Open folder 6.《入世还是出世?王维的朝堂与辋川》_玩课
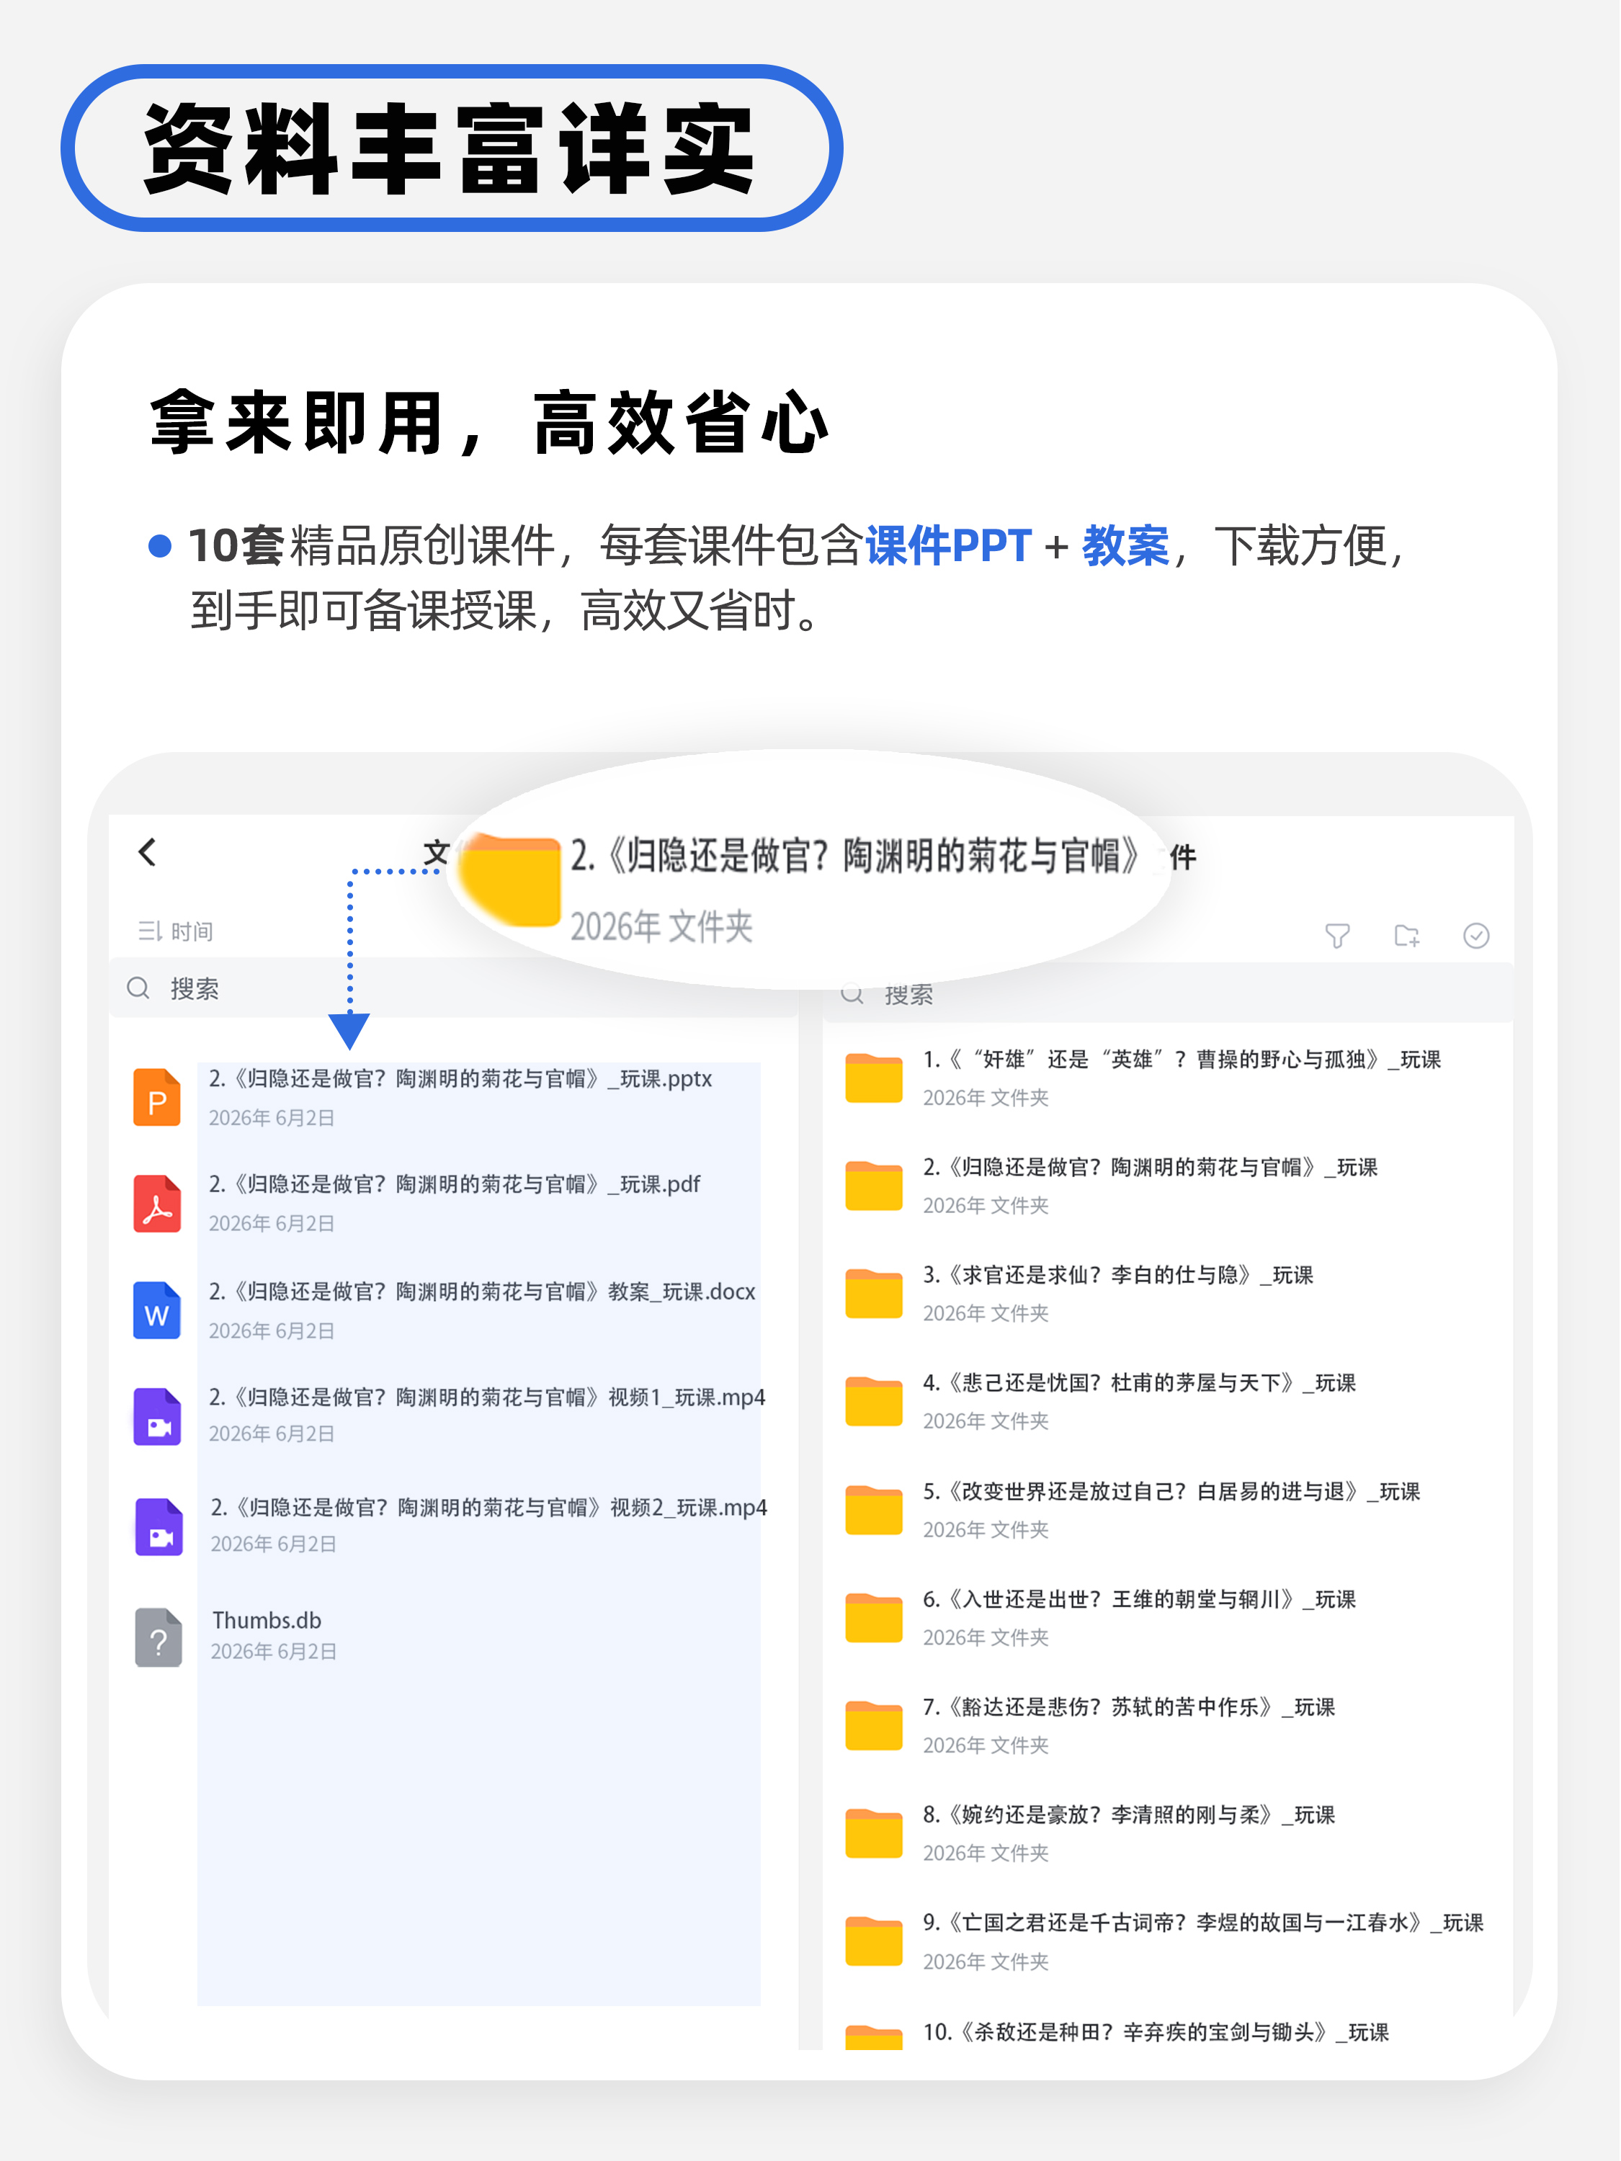 click(1139, 1598)
